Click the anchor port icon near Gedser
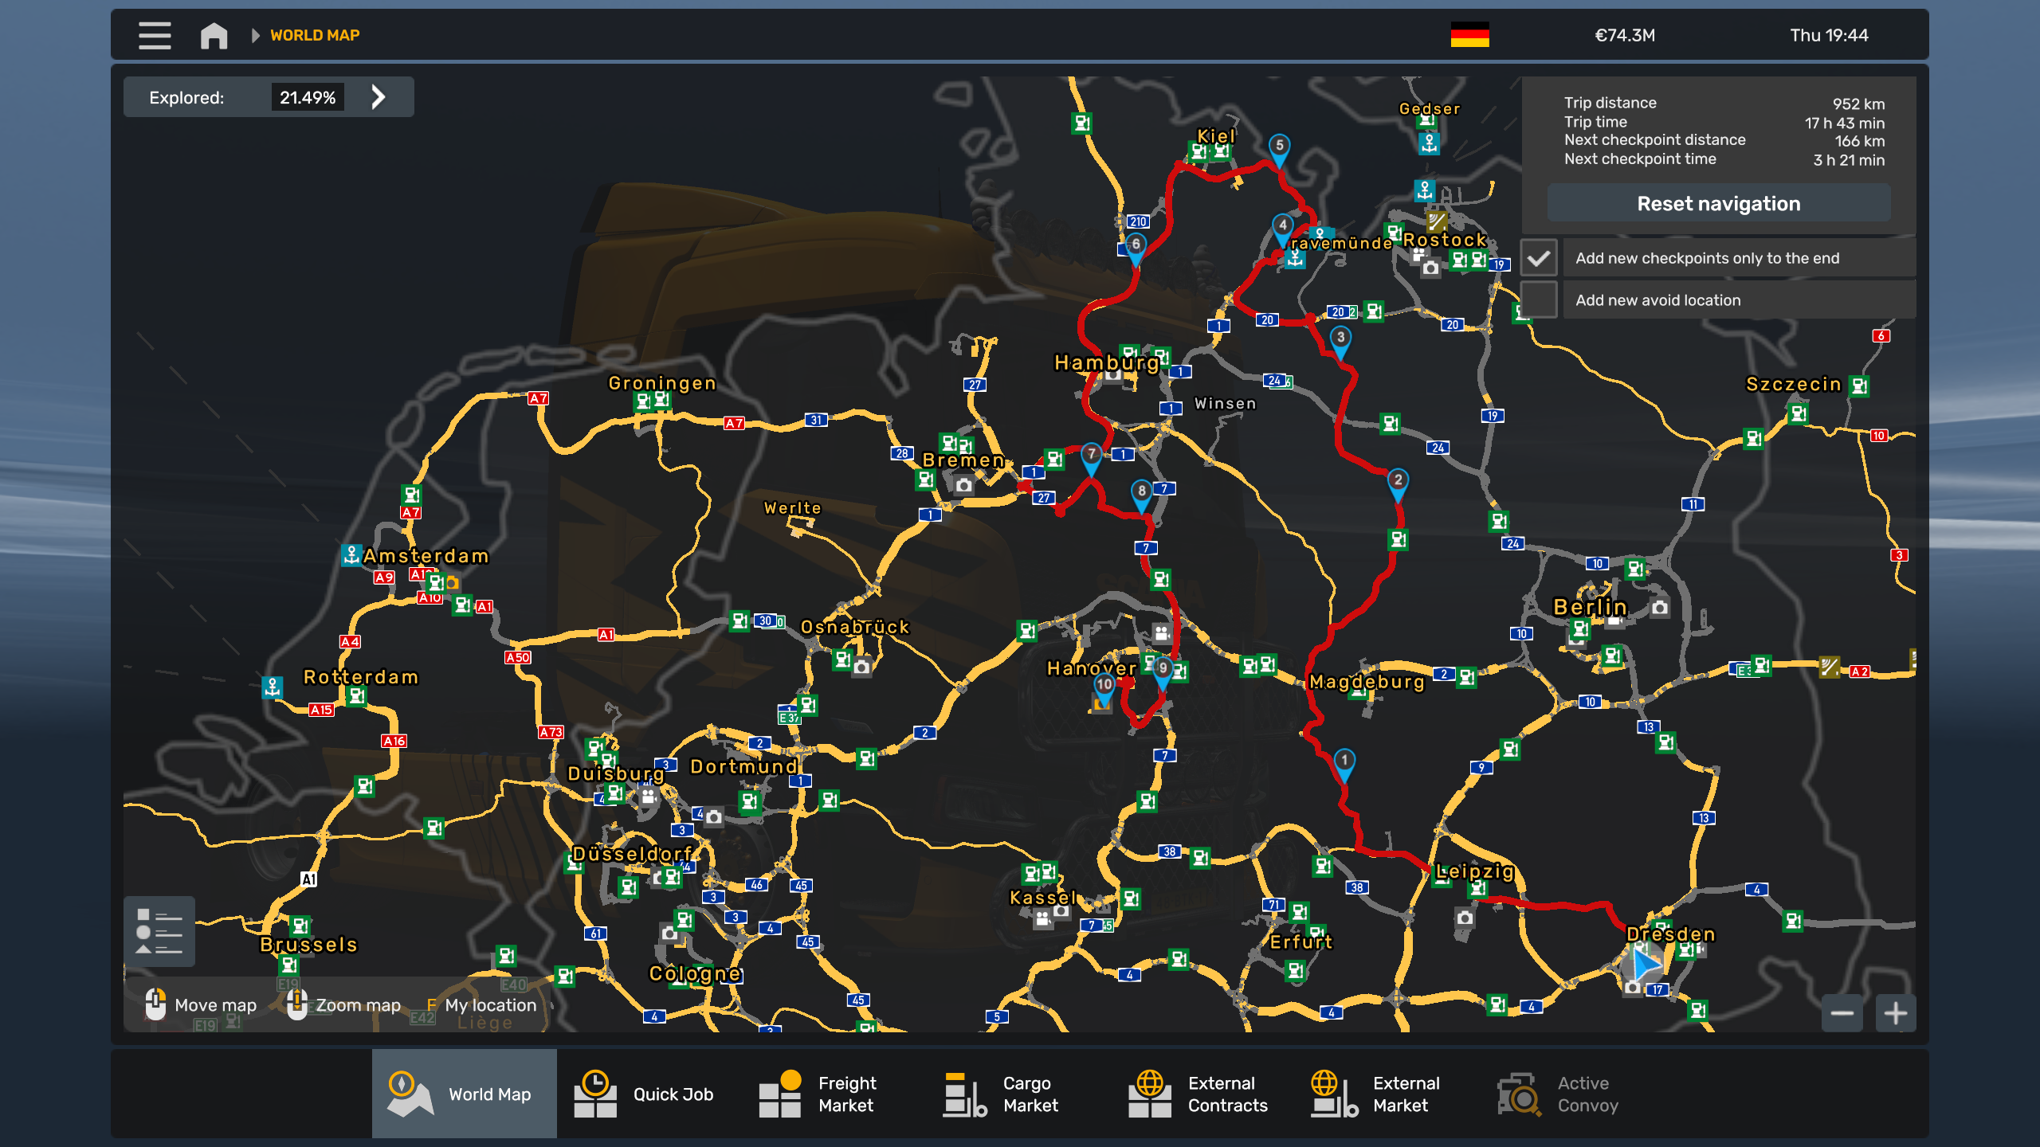This screenshot has width=2040, height=1147. [1429, 143]
